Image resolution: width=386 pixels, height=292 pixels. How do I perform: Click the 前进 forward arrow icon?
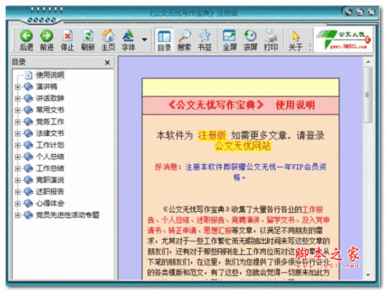pos(46,36)
